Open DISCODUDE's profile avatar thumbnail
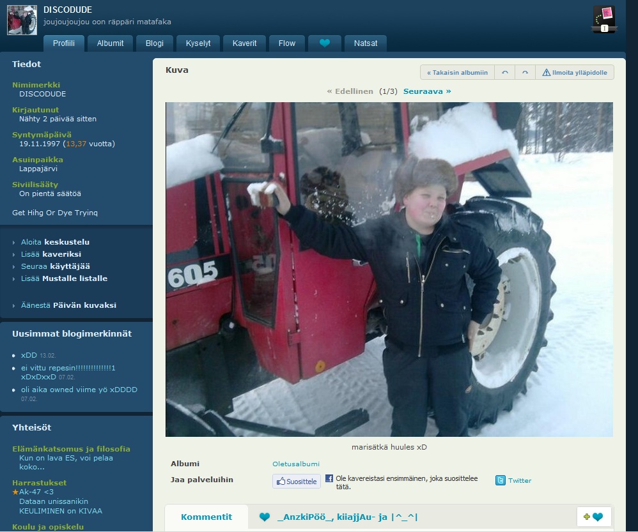This screenshot has height=532, width=638. tap(22, 20)
